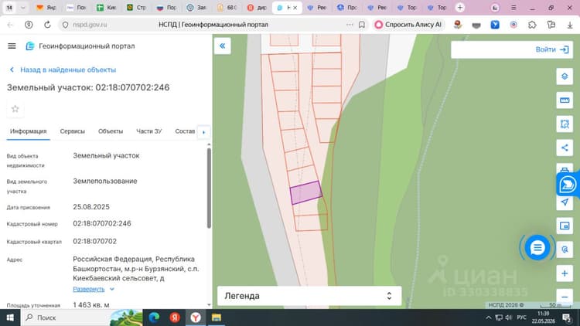Open the browser extensions puzzle icon
Viewport: 580px width, 326px height.
(532, 25)
